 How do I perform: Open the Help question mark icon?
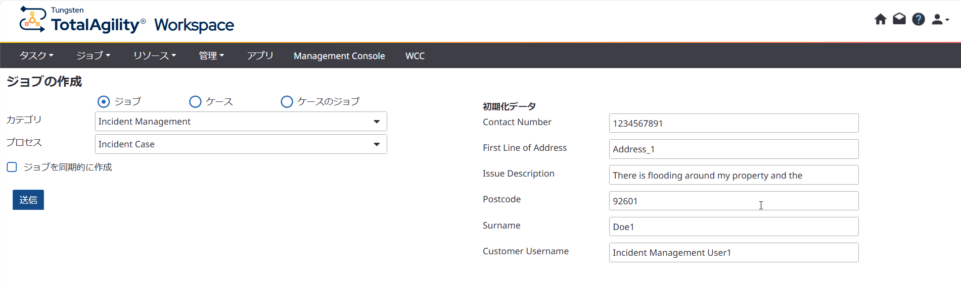(x=918, y=19)
